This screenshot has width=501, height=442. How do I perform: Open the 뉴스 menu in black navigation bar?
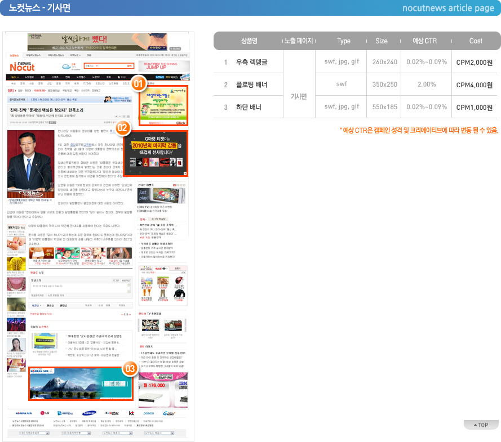coord(15,77)
